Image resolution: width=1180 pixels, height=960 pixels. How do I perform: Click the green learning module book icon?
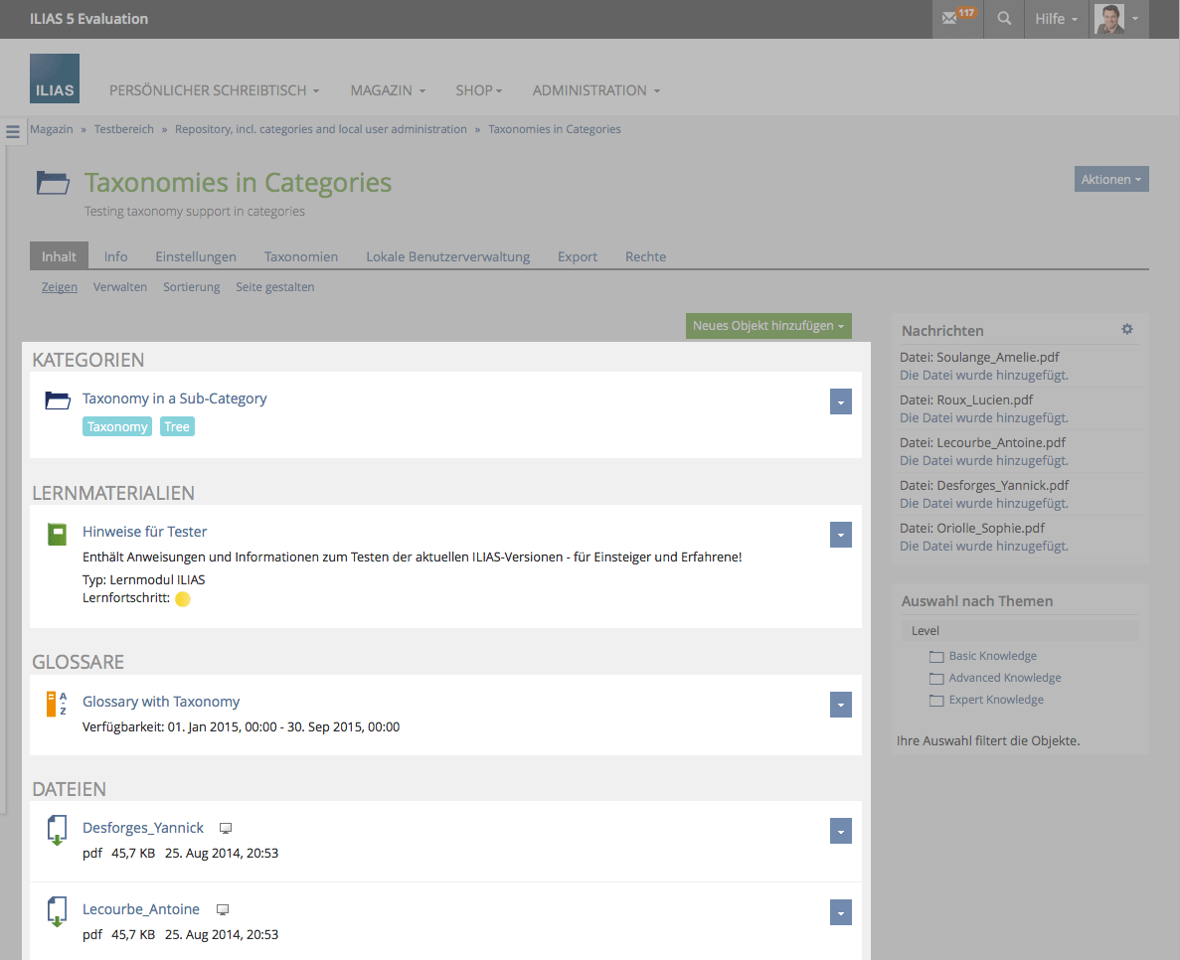(x=57, y=534)
